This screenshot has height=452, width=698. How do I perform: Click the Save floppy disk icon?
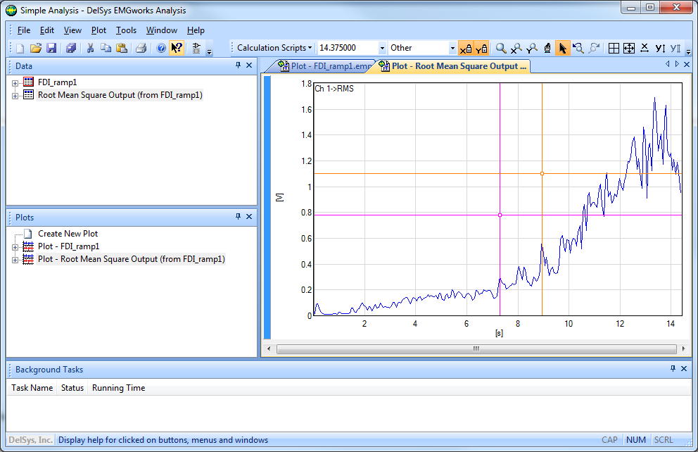pyautogui.click(x=51, y=48)
